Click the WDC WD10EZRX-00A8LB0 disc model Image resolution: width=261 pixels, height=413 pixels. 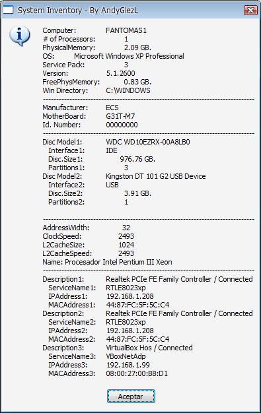pos(148,142)
